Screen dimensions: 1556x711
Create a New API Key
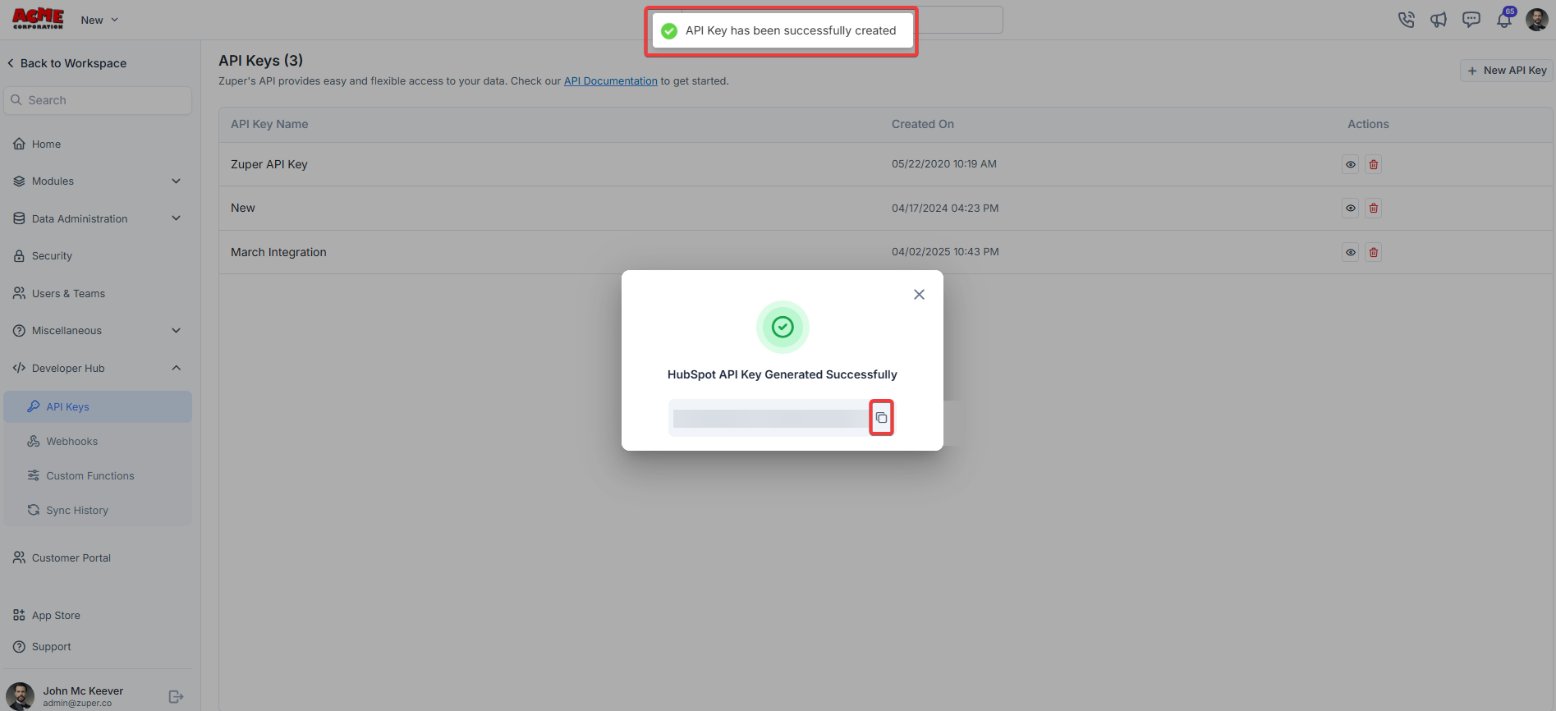(1507, 71)
